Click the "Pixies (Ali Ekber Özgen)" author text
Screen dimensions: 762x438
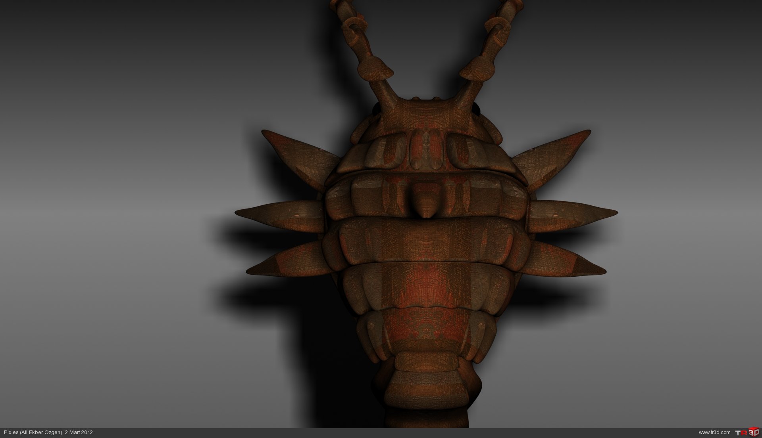[x=33, y=432]
